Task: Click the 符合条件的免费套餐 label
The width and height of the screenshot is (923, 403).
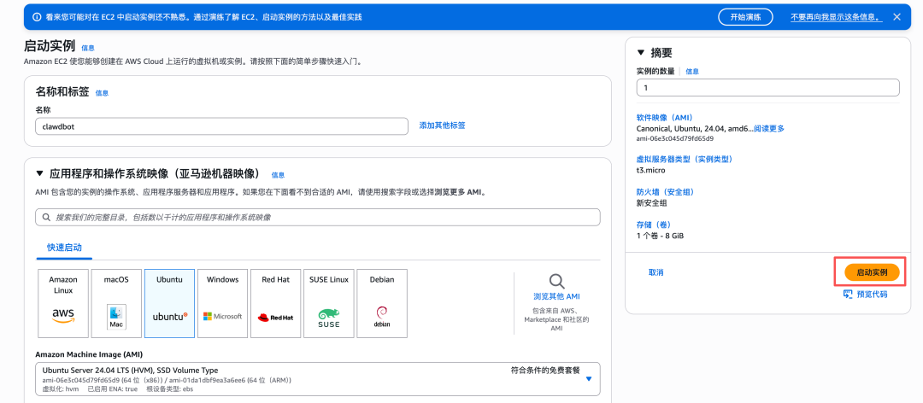Action: (545, 371)
